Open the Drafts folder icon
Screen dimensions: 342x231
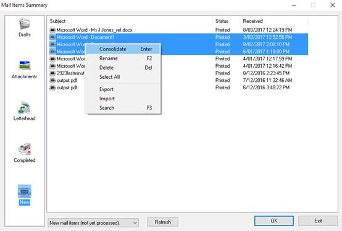(x=25, y=24)
